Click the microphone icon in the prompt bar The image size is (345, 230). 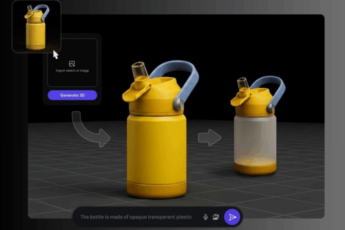[x=206, y=217]
